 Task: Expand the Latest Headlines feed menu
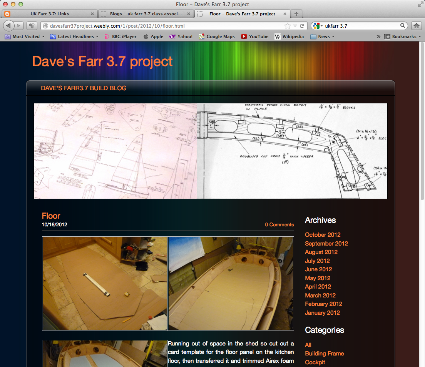pyautogui.click(x=74, y=37)
